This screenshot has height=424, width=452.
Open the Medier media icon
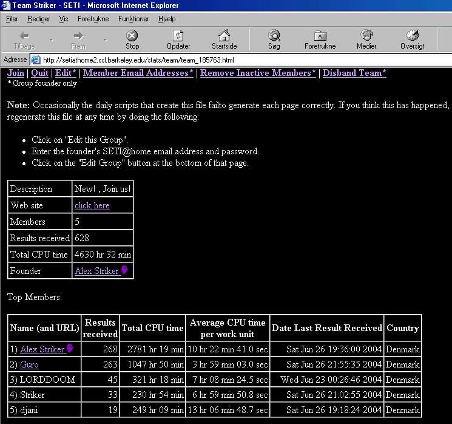click(x=366, y=35)
